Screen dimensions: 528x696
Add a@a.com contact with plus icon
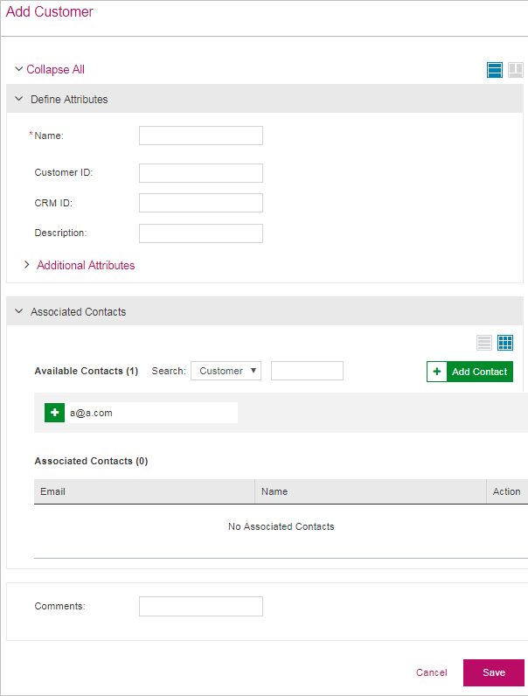pyautogui.click(x=54, y=413)
